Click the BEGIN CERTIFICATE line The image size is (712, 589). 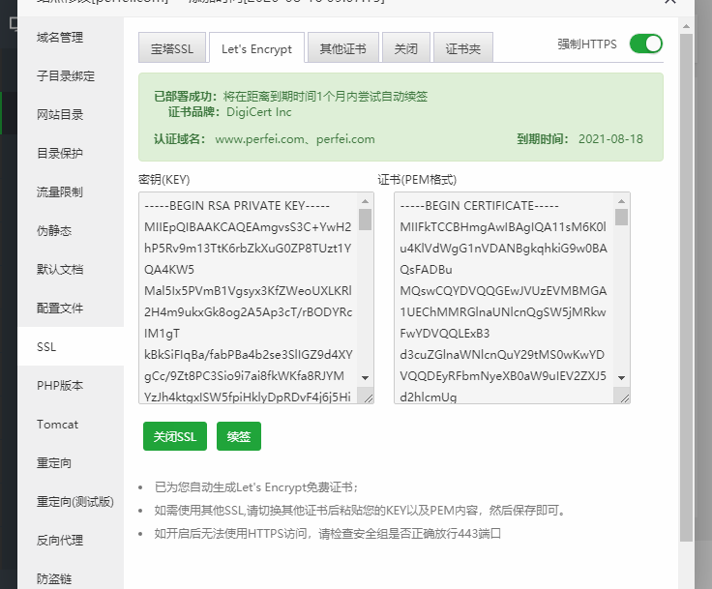tap(480, 206)
